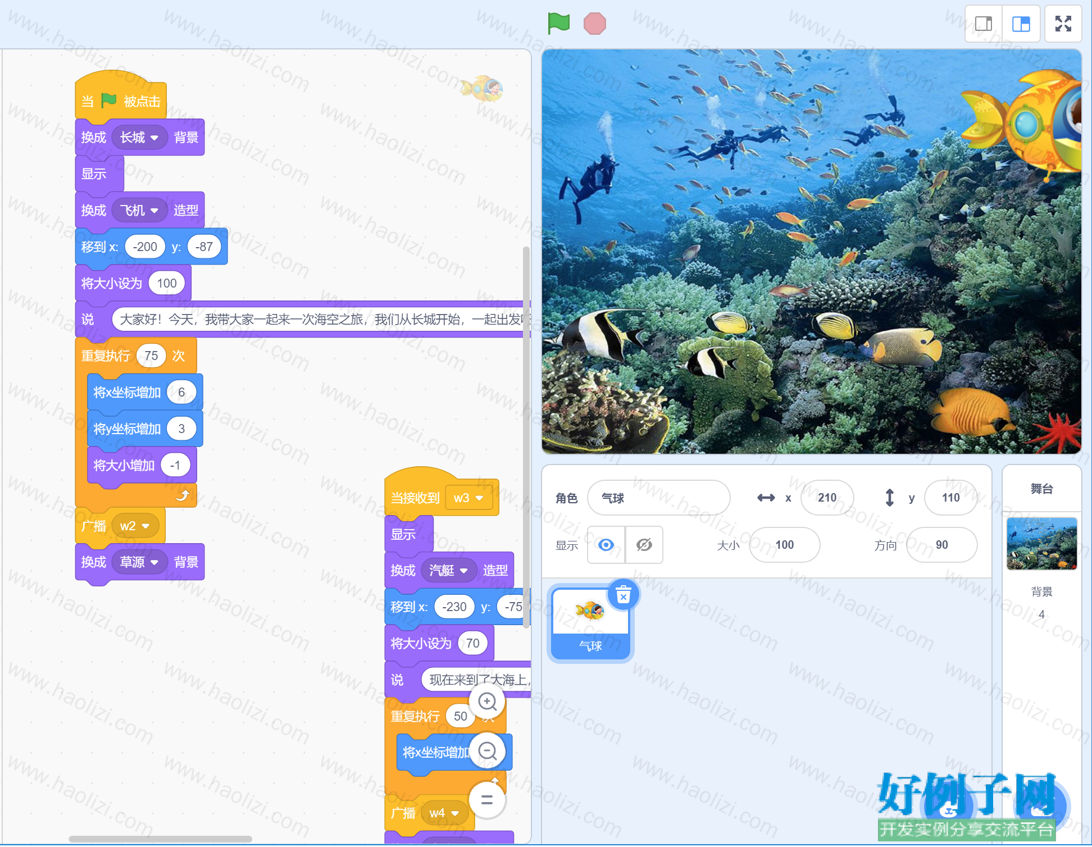
Task: Reset workspace zoom to default
Action: [x=487, y=800]
